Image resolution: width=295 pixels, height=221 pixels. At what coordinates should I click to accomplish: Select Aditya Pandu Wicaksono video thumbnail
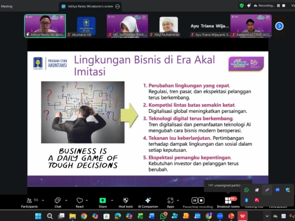45,26
